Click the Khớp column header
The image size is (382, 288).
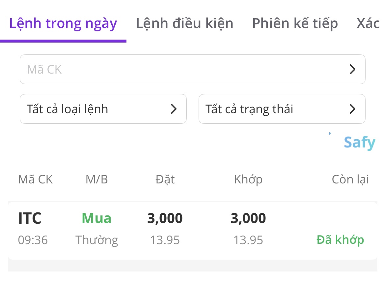(x=248, y=179)
